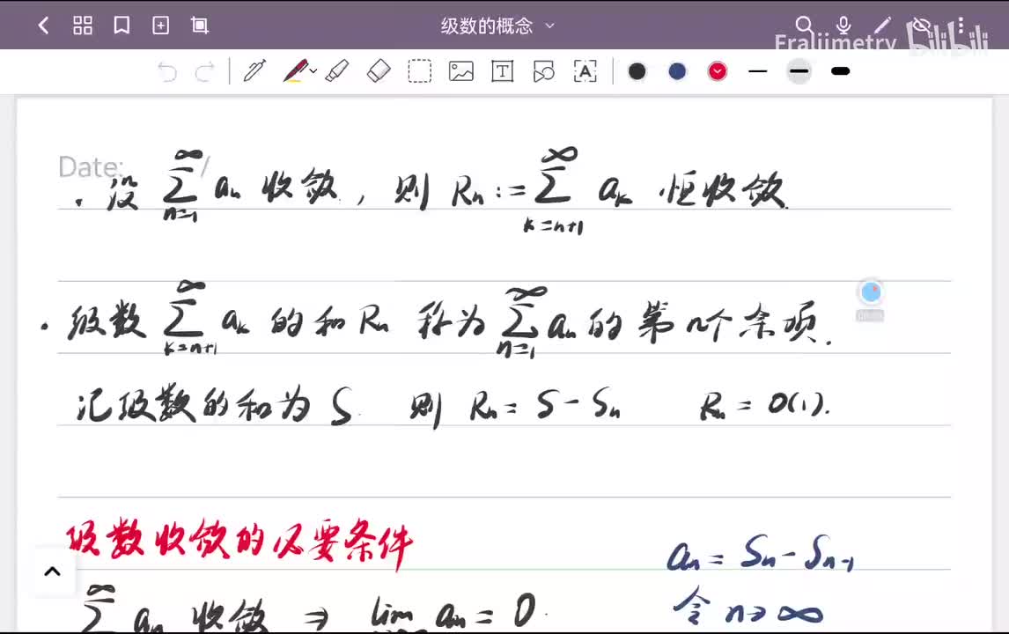Expand the up-chevron panel at bottom left
This screenshot has height=634, width=1009.
click(x=53, y=571)
